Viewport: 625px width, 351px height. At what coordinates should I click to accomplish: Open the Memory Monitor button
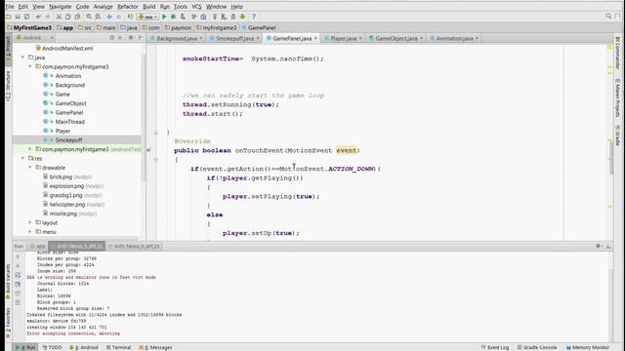coord(588,347)
